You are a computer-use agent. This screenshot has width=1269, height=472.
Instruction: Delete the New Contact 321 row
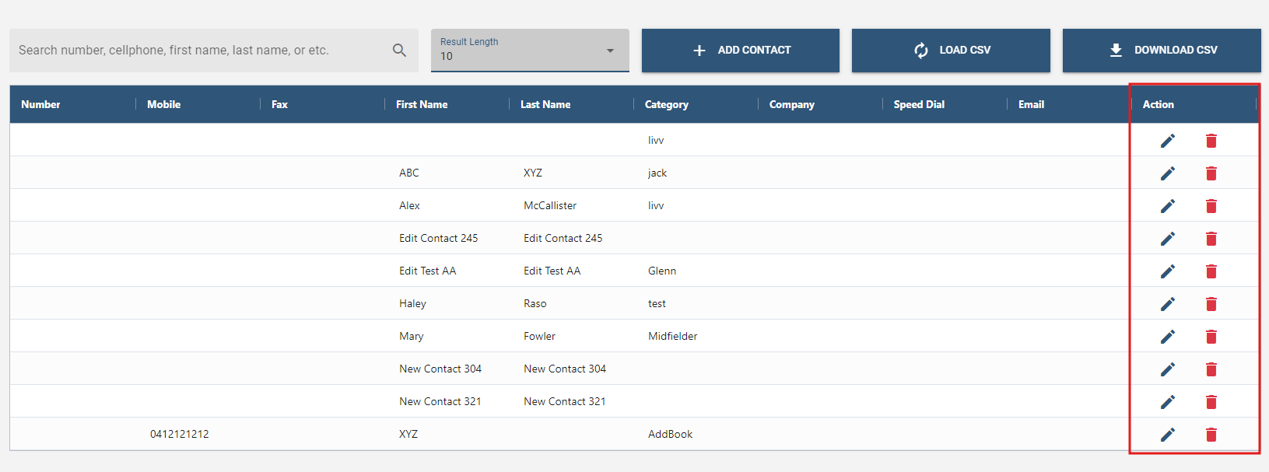pos(1211,402)
